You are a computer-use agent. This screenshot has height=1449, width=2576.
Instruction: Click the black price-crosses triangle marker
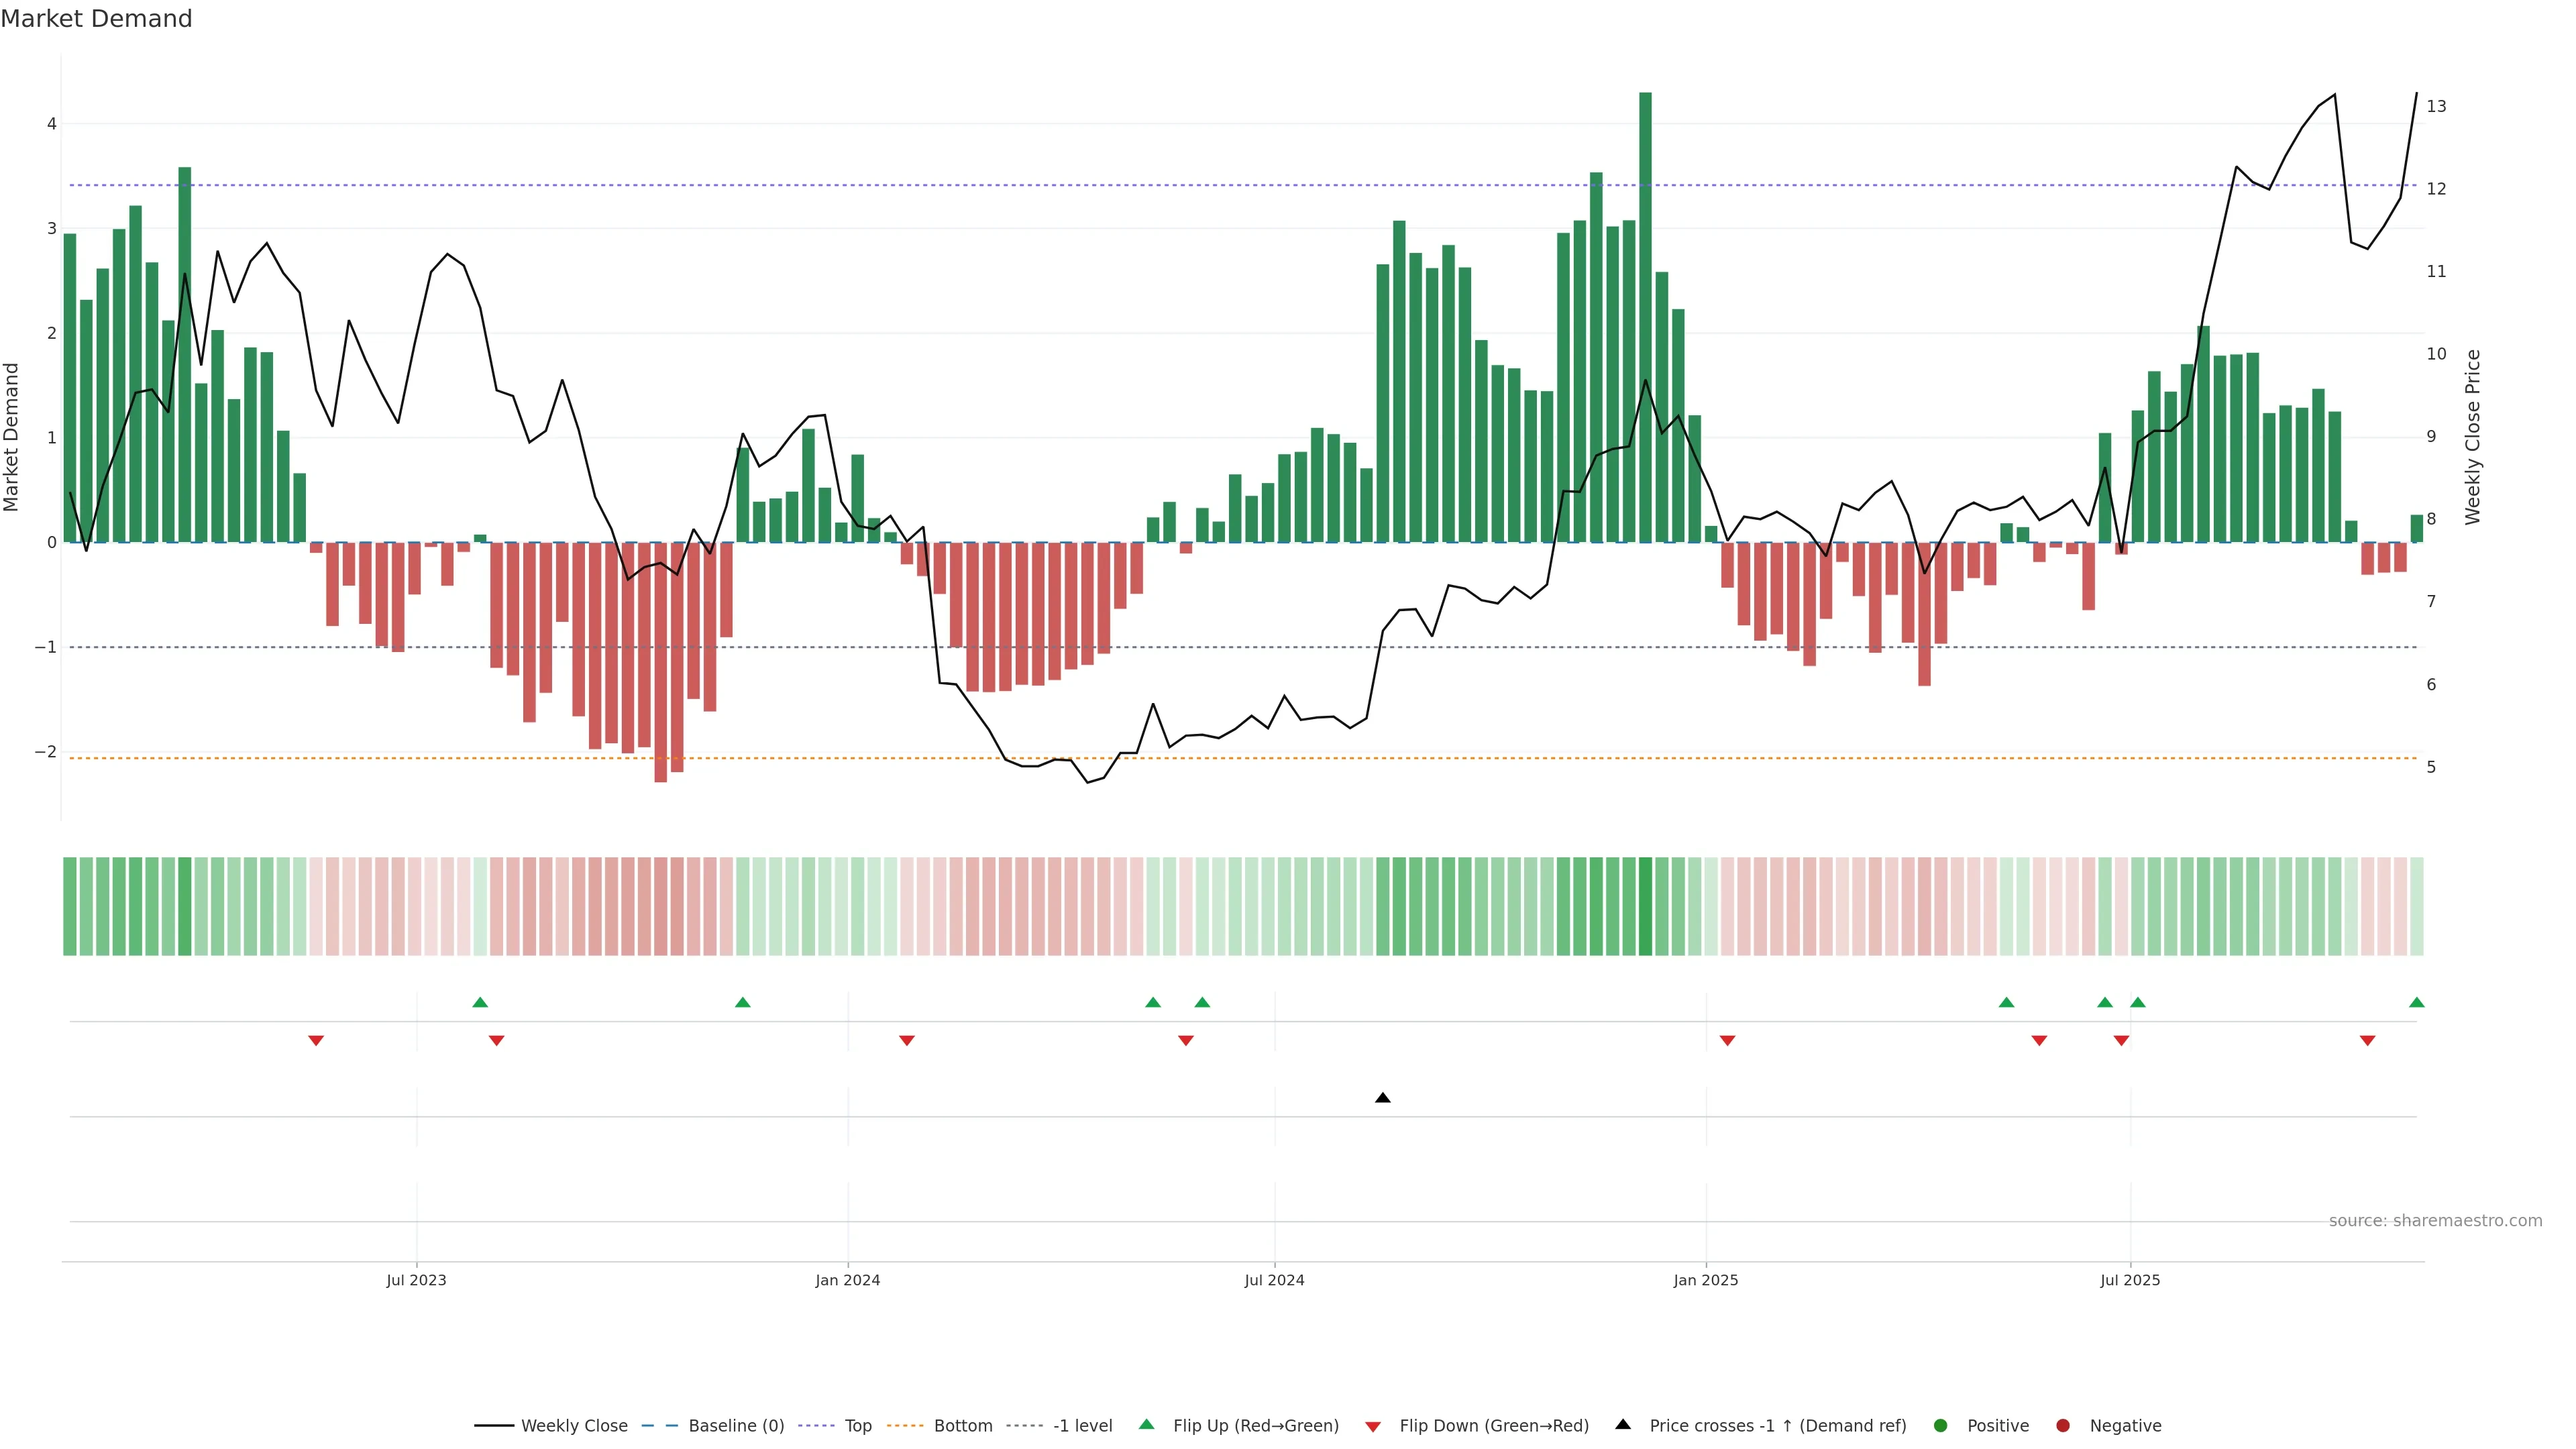1382,1098
